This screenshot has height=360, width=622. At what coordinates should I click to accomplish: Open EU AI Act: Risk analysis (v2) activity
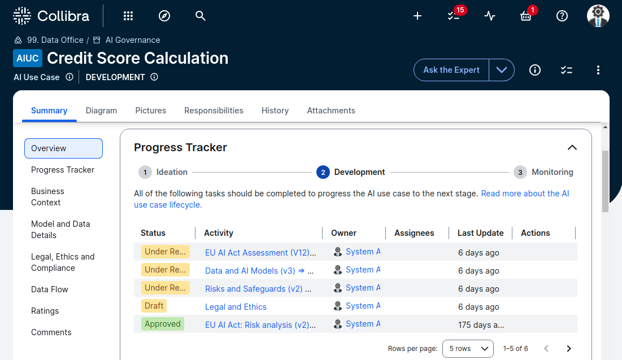(x=260, y=325)
